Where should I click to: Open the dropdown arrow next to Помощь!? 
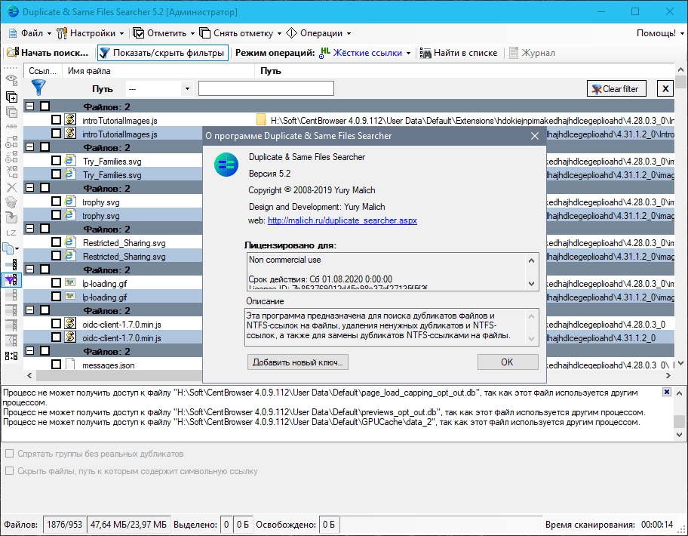point(682,33)
